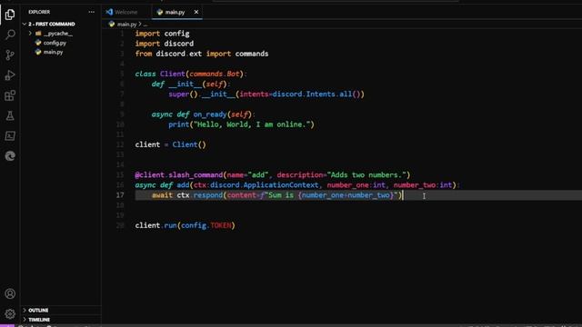Select the main.py editor tab
The width and height of the screenshot is (582, 327).
coord(175,12)
